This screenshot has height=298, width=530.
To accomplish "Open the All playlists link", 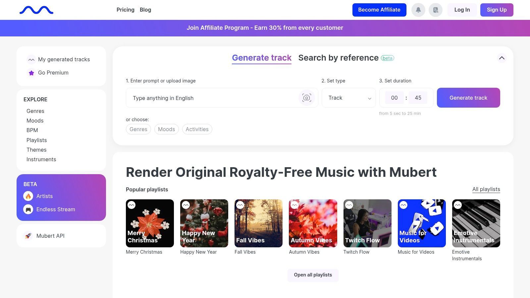I will pos(486,189).
